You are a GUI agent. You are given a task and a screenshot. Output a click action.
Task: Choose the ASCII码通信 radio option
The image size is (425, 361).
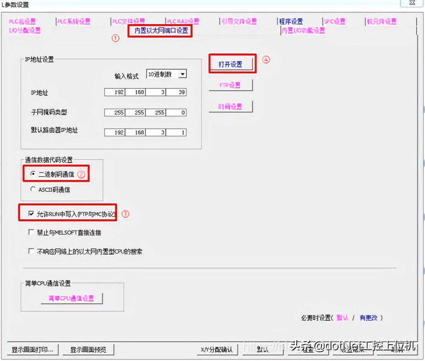coord(33,189)
